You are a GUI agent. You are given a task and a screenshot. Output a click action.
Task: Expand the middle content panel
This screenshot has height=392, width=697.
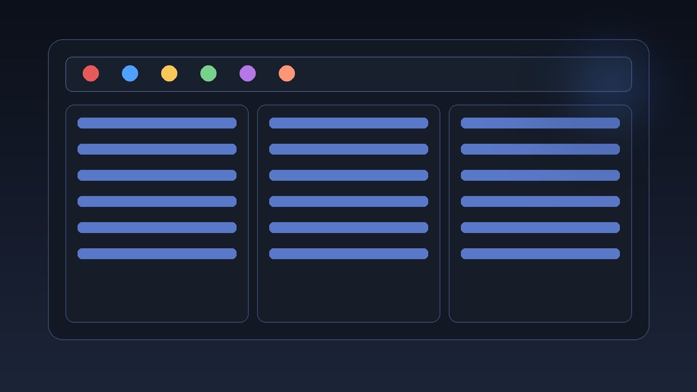348,287
